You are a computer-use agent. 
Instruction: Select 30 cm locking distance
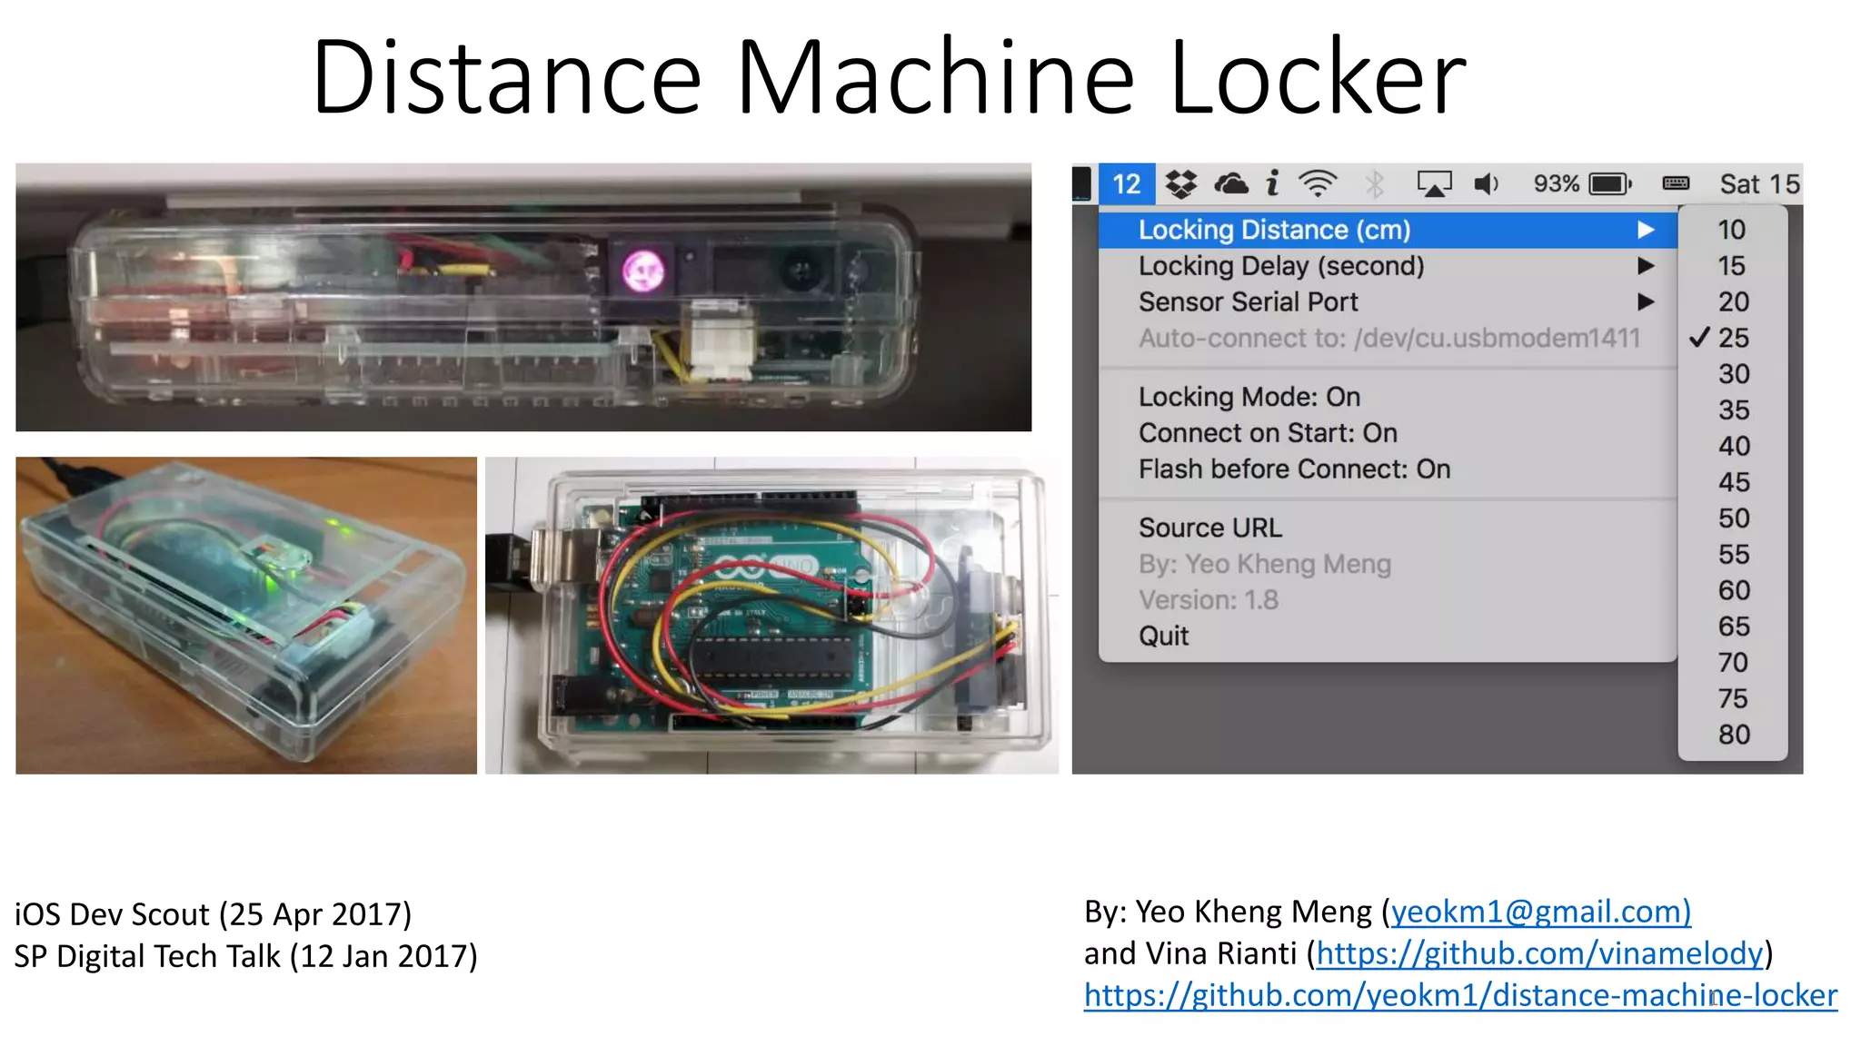click(1733, 374)
